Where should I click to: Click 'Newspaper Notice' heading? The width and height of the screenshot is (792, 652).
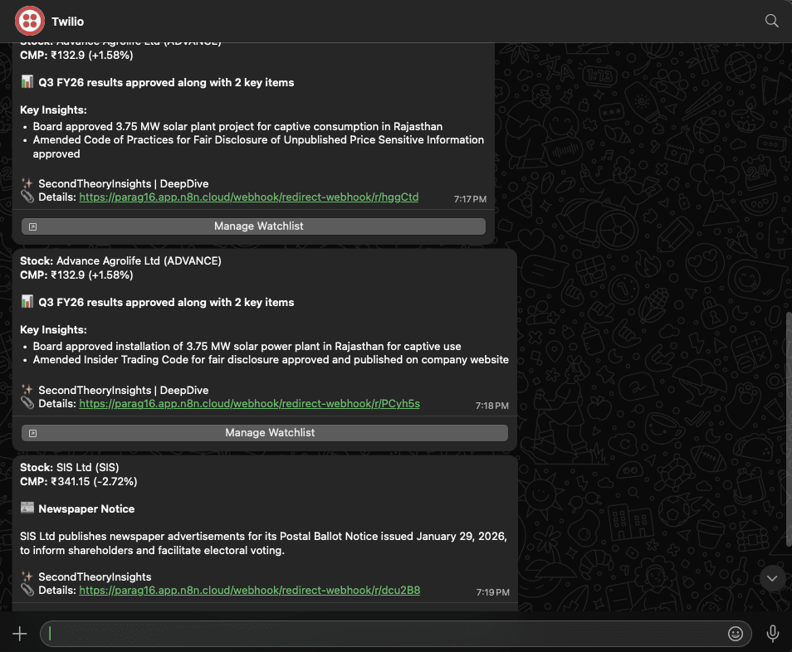coord(86,508)
